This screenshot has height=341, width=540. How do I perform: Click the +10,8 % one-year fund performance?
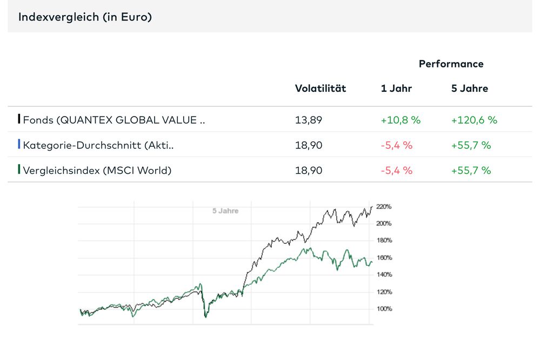point(401,120)
